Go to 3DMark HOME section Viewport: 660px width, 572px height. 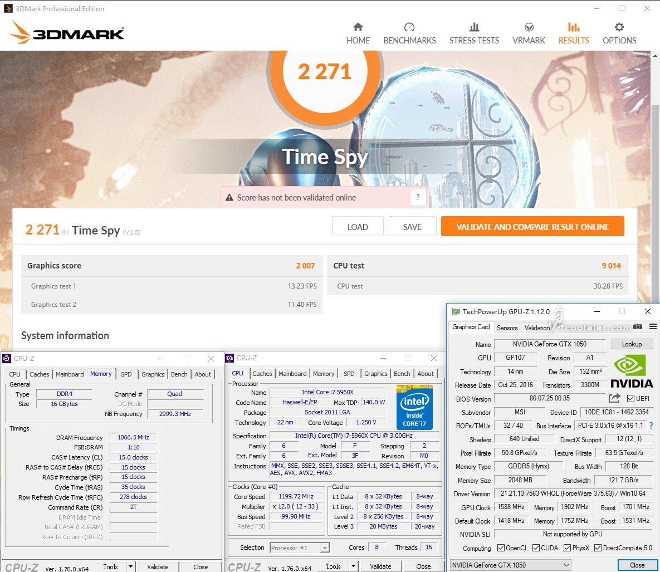tap(358, 33)
